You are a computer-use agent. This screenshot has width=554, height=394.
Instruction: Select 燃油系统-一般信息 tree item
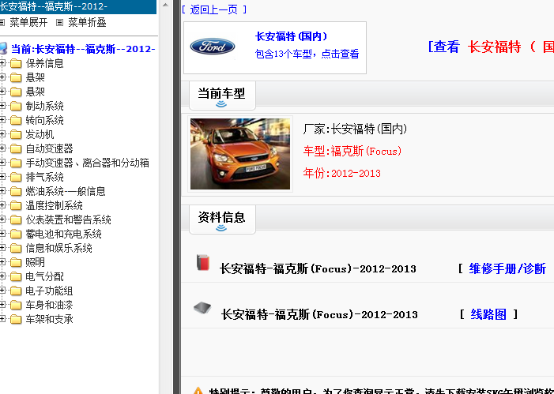[x=66, y=191]
